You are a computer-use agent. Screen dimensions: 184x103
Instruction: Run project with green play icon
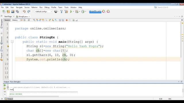click(71, 11)
